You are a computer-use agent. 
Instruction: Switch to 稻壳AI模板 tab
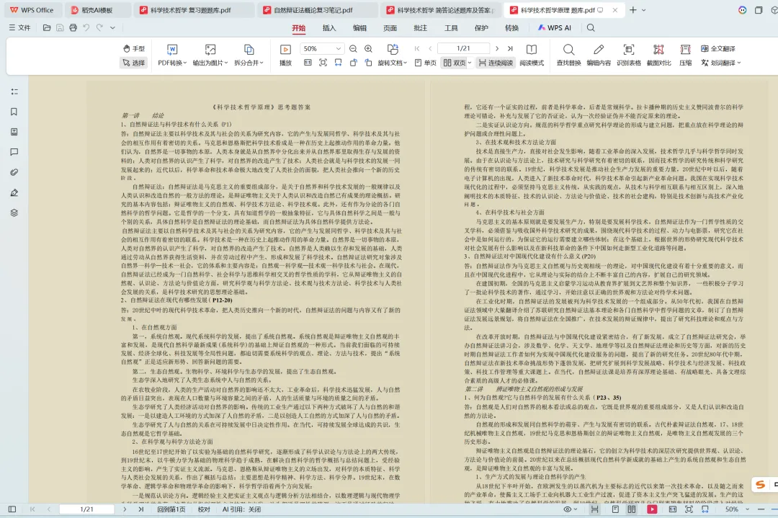pyautogui.click(x=97, y=10)
